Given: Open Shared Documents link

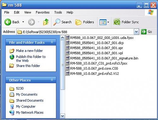Looking at the screenshot, I should [x=30, y=100].
